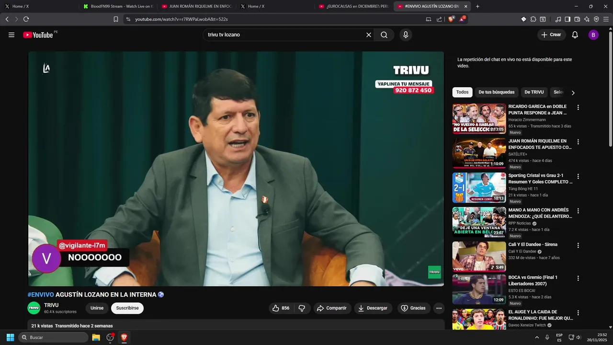Open the Brave Playlist music-note icon
Image resolution: width=613 pixels, height=345 pixels.
pyautogui.click(x=558, y=19)
